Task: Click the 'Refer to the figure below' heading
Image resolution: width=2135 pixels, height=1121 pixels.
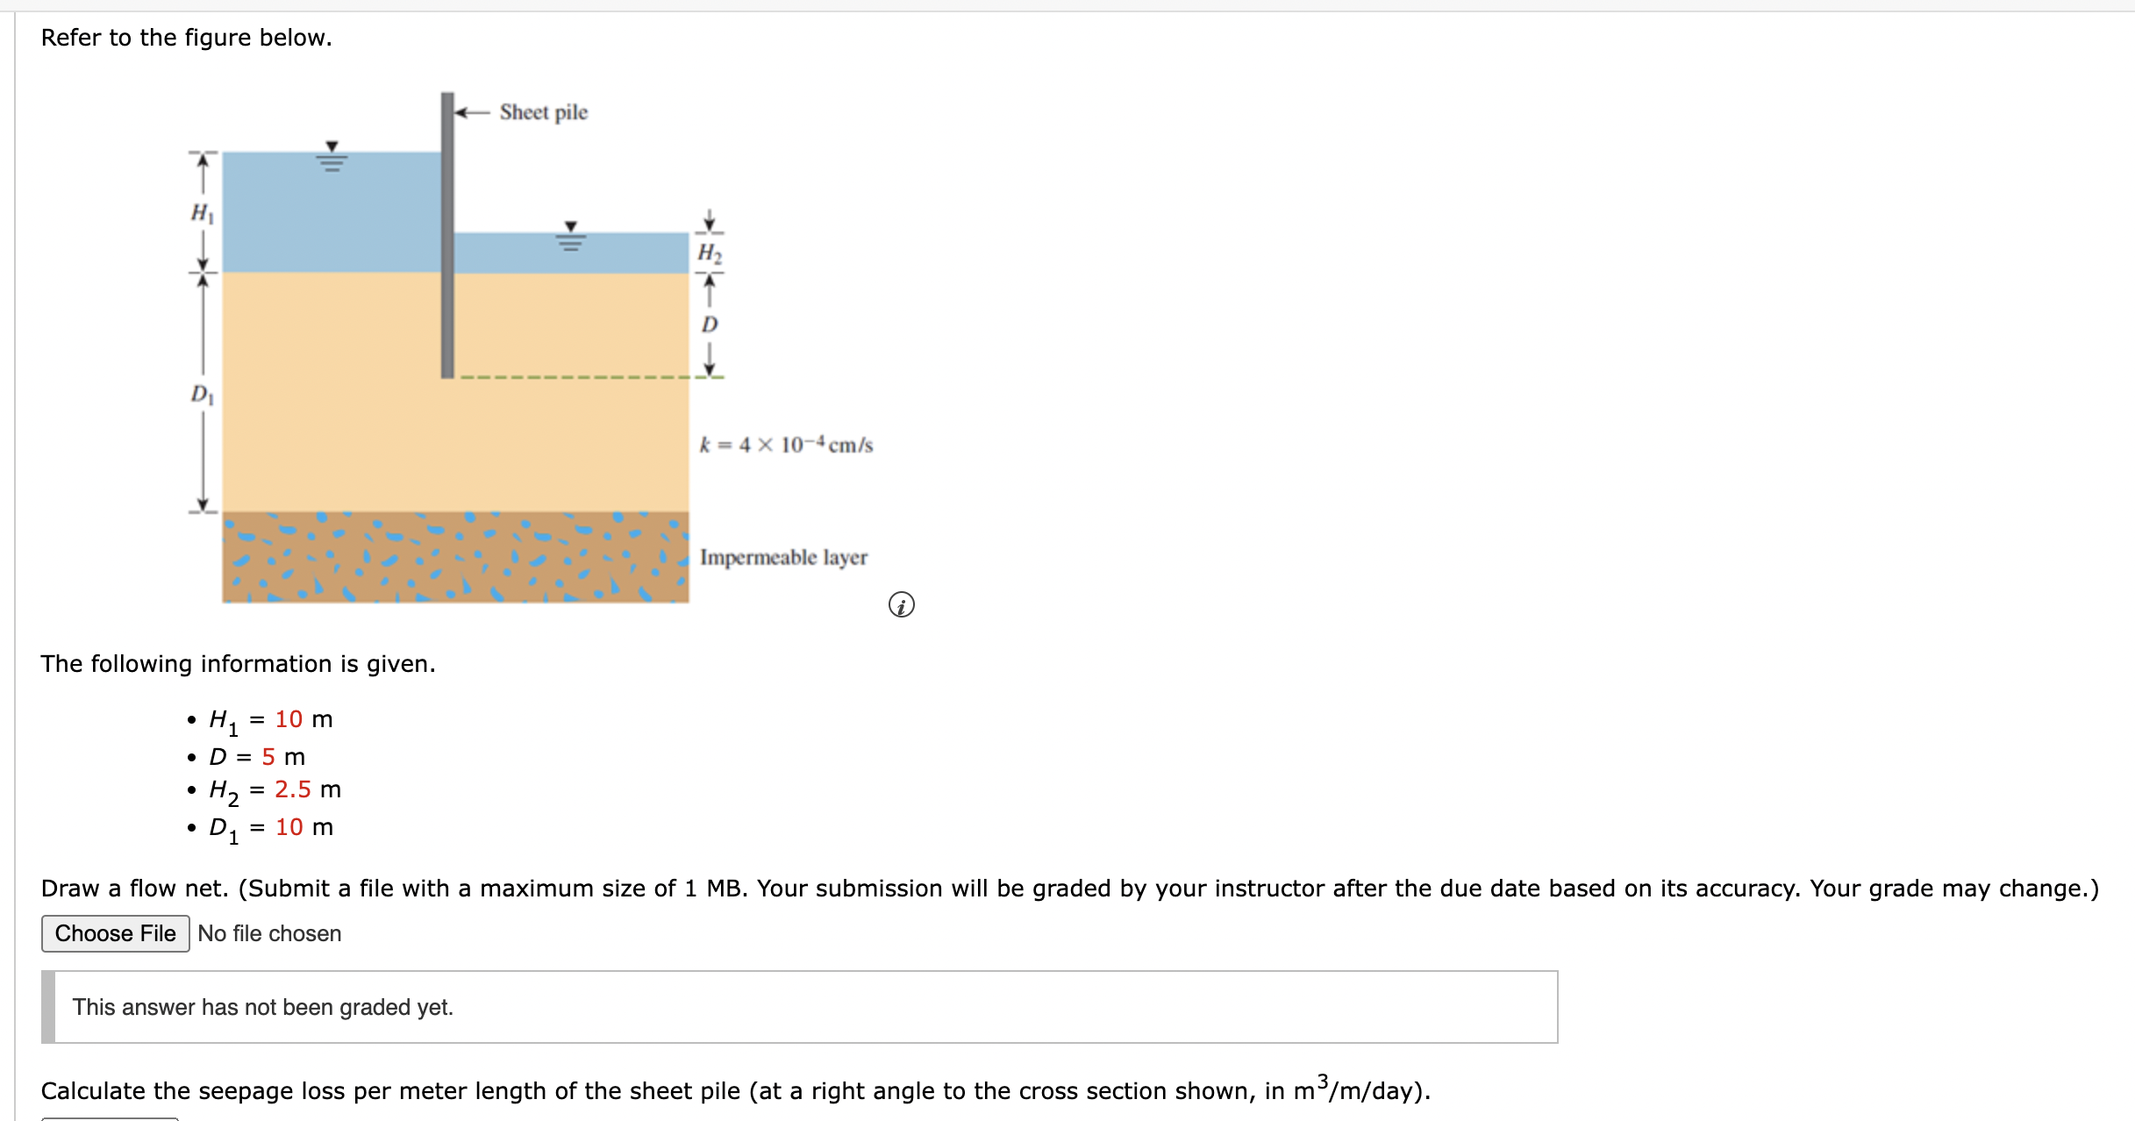Action: (x=186, y=37)
